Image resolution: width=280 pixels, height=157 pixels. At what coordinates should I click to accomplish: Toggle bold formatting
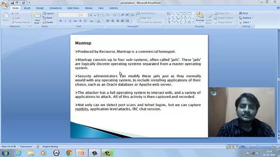(x=61, y=21)
